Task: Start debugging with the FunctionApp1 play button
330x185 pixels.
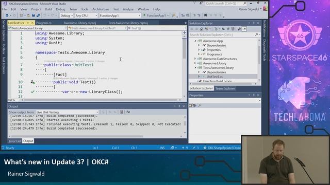Action: click(144, 15)
